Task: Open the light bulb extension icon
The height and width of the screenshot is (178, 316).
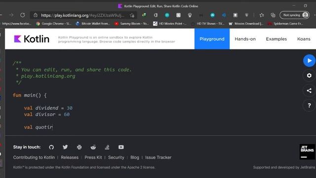Action: tap(190, 15)
